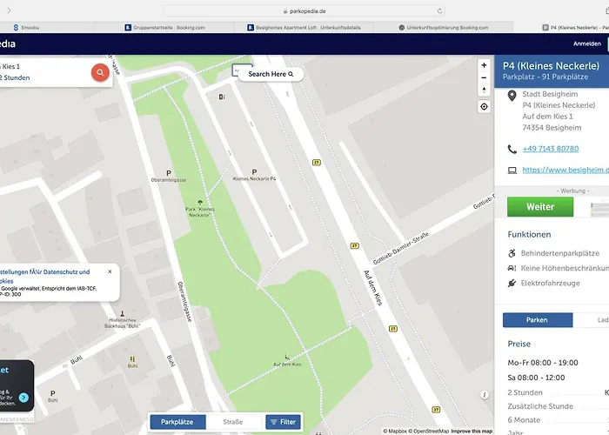The width and height of the screenshot is (609, 435).
Task: Click the Einstellungen für Datenschutz link
Action: [44, 276]
